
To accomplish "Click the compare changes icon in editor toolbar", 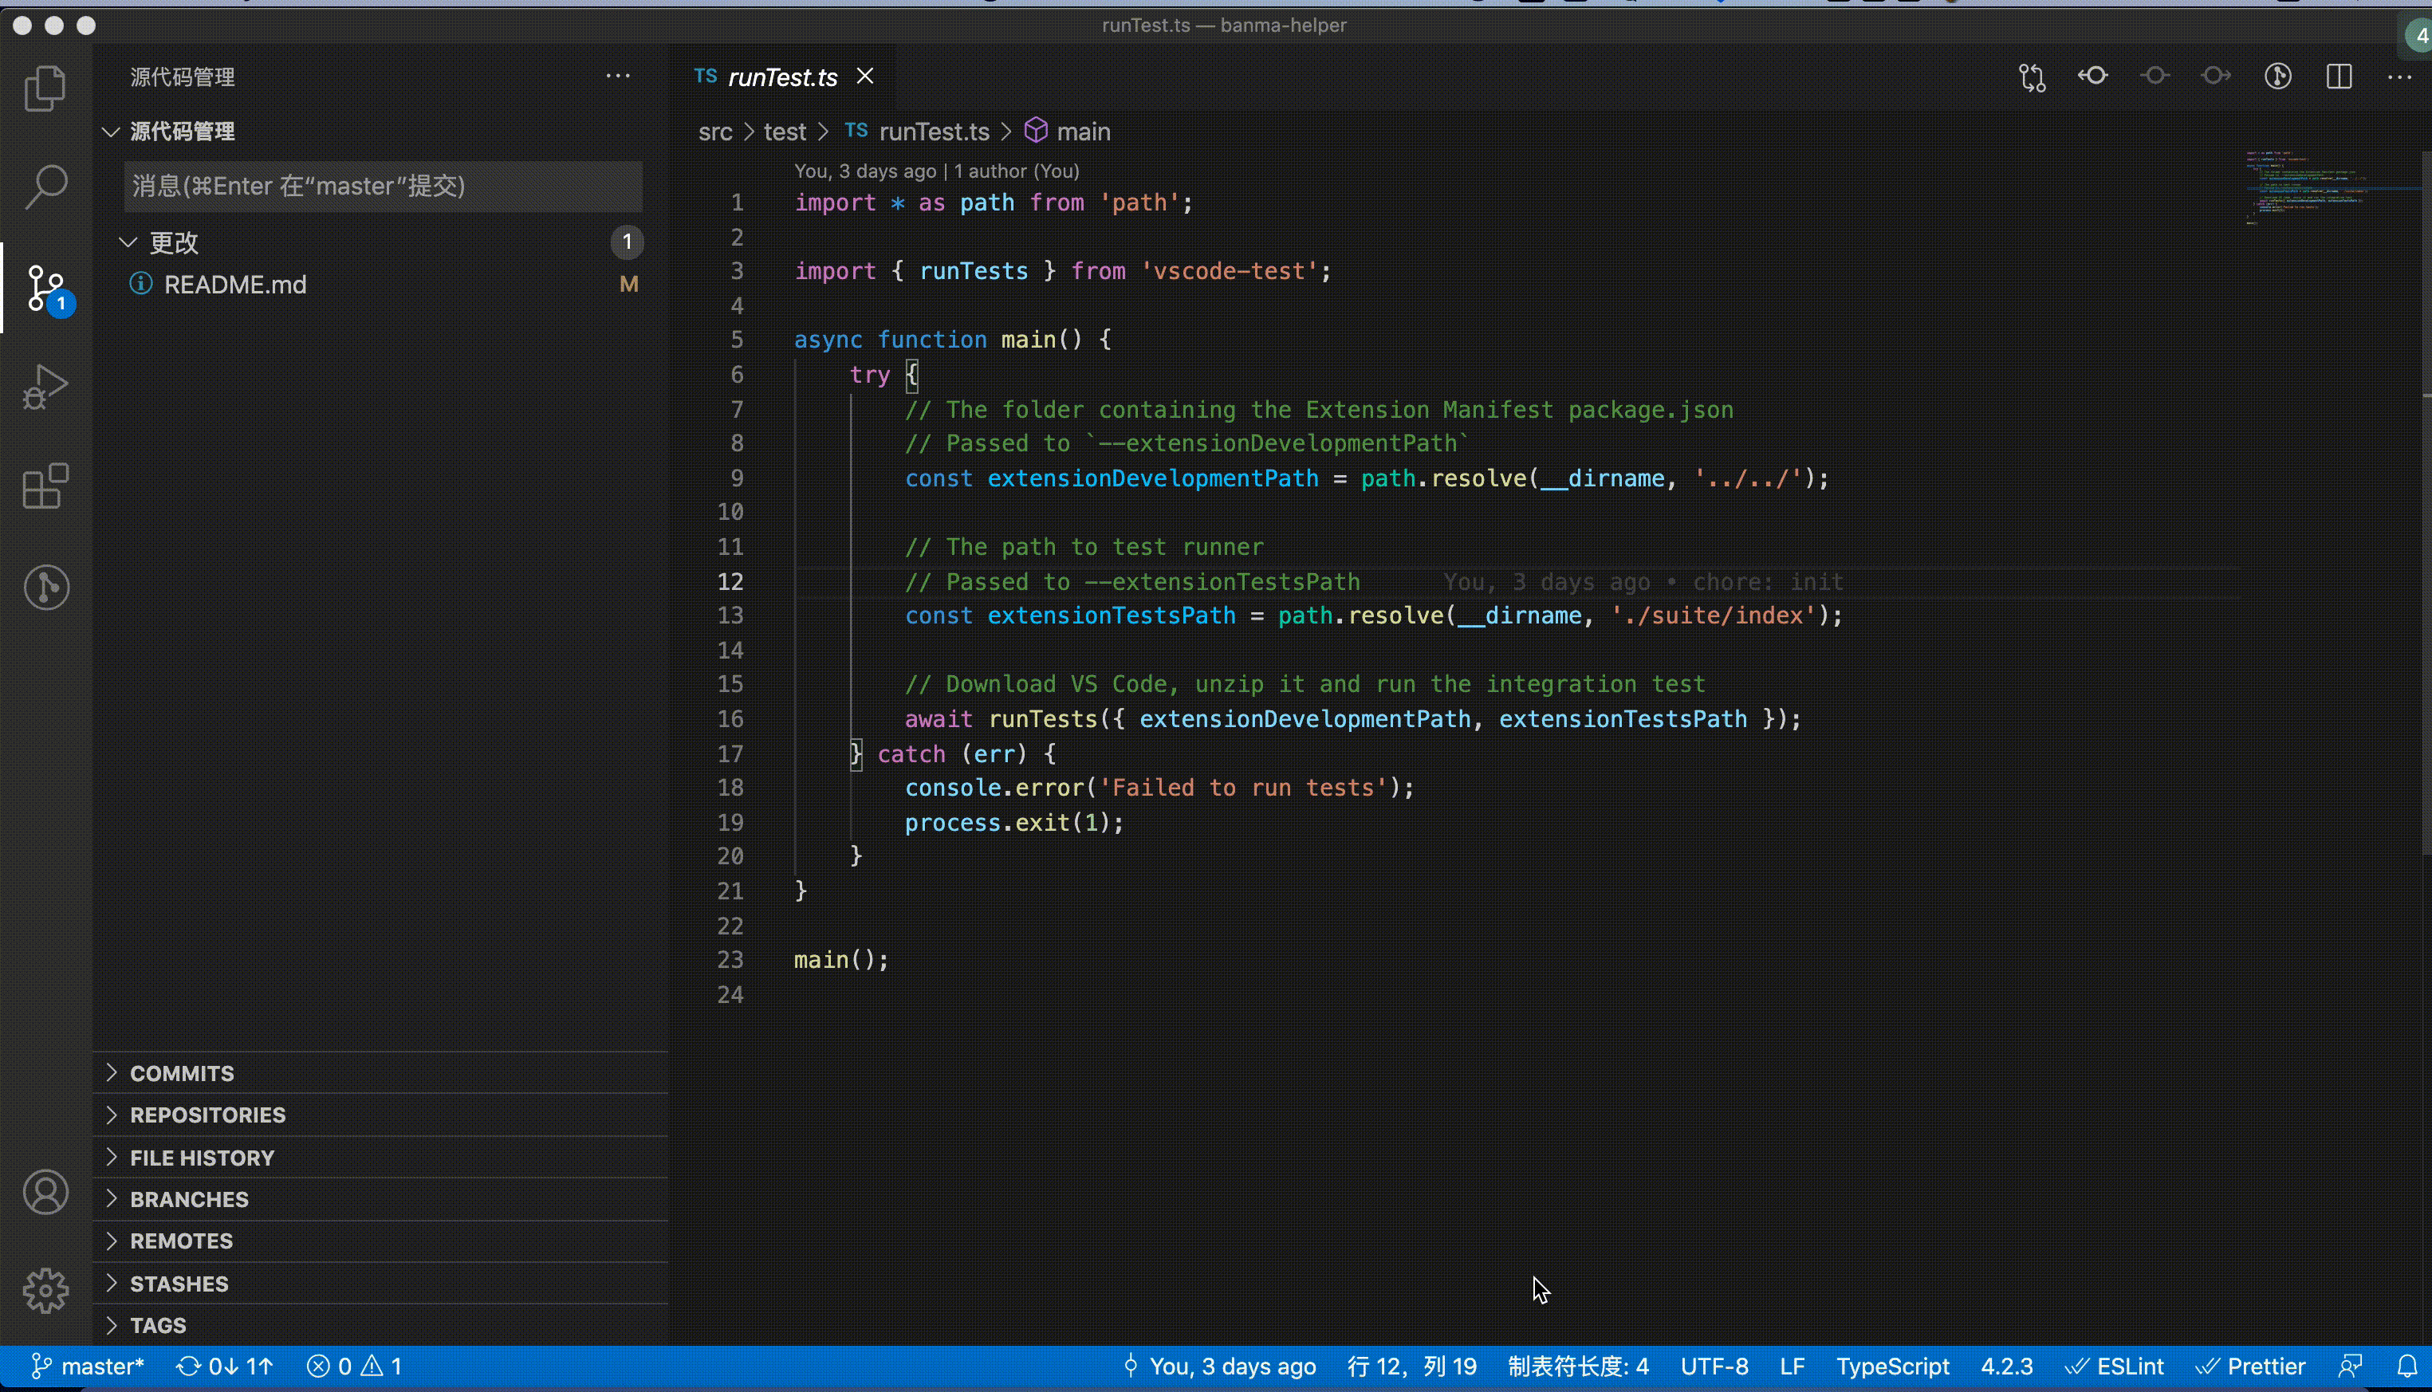I will [x=2032, y=77].
